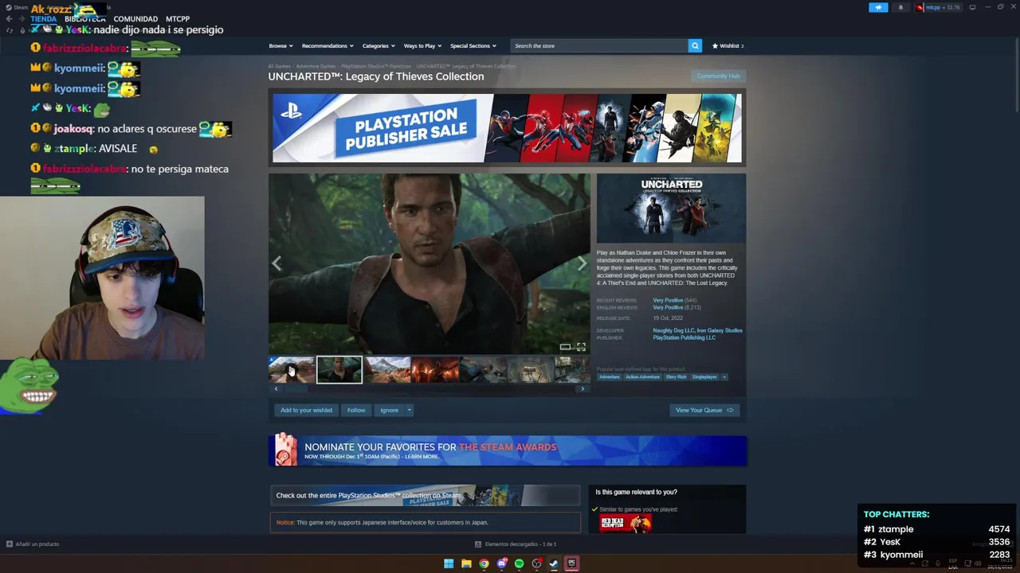Screen dimensions: 1020x573
Task: Click the All Games breadcrumb link
Action: [279, 67]
